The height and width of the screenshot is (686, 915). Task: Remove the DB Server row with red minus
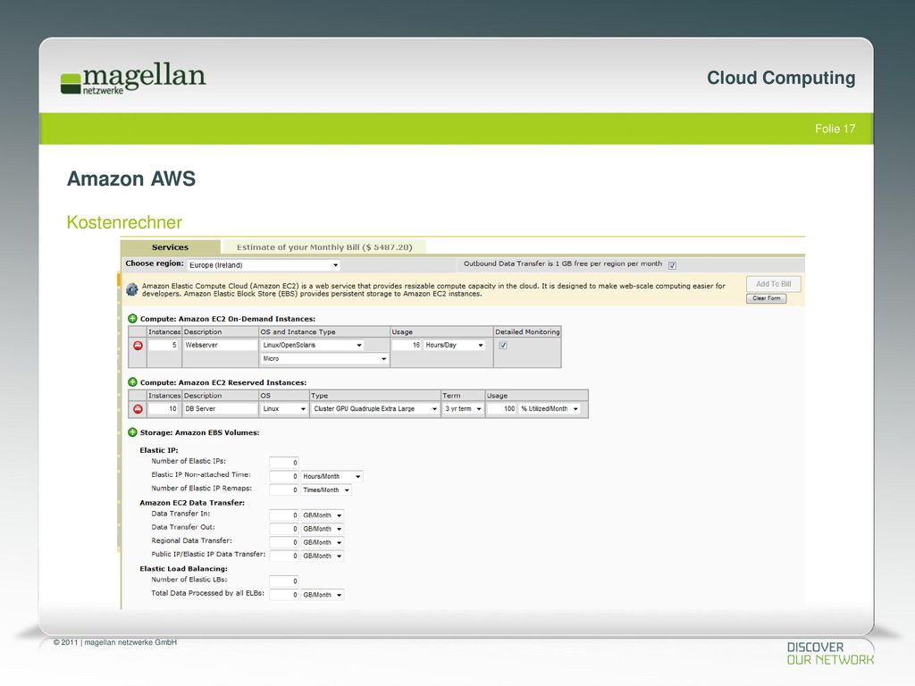(x=138, y=409)
